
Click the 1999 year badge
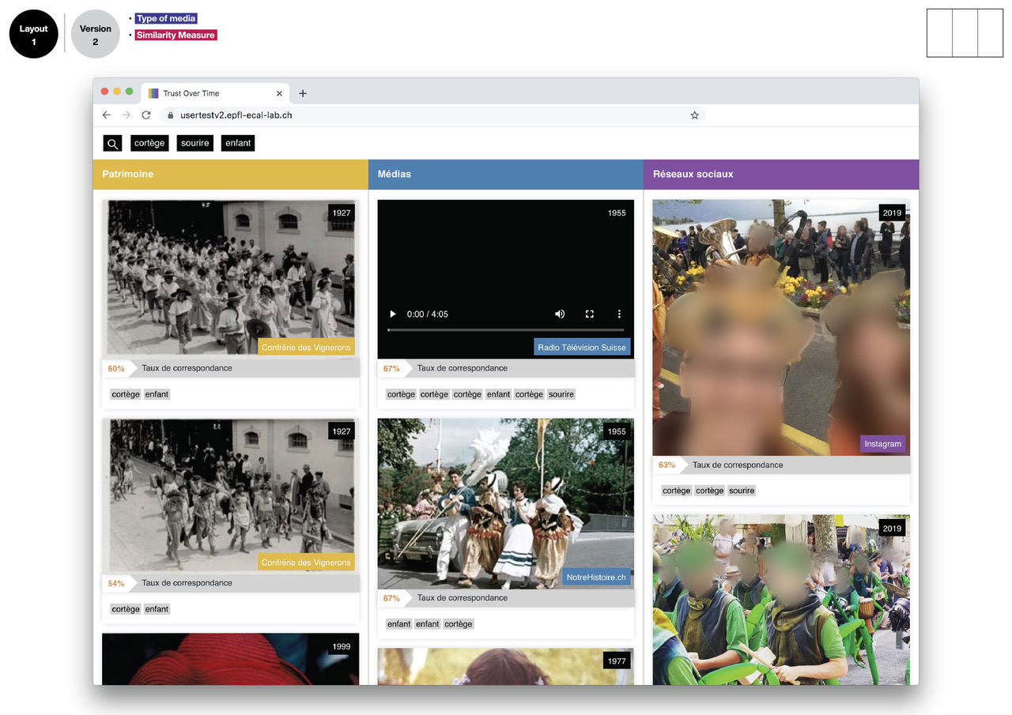[342, 646]
